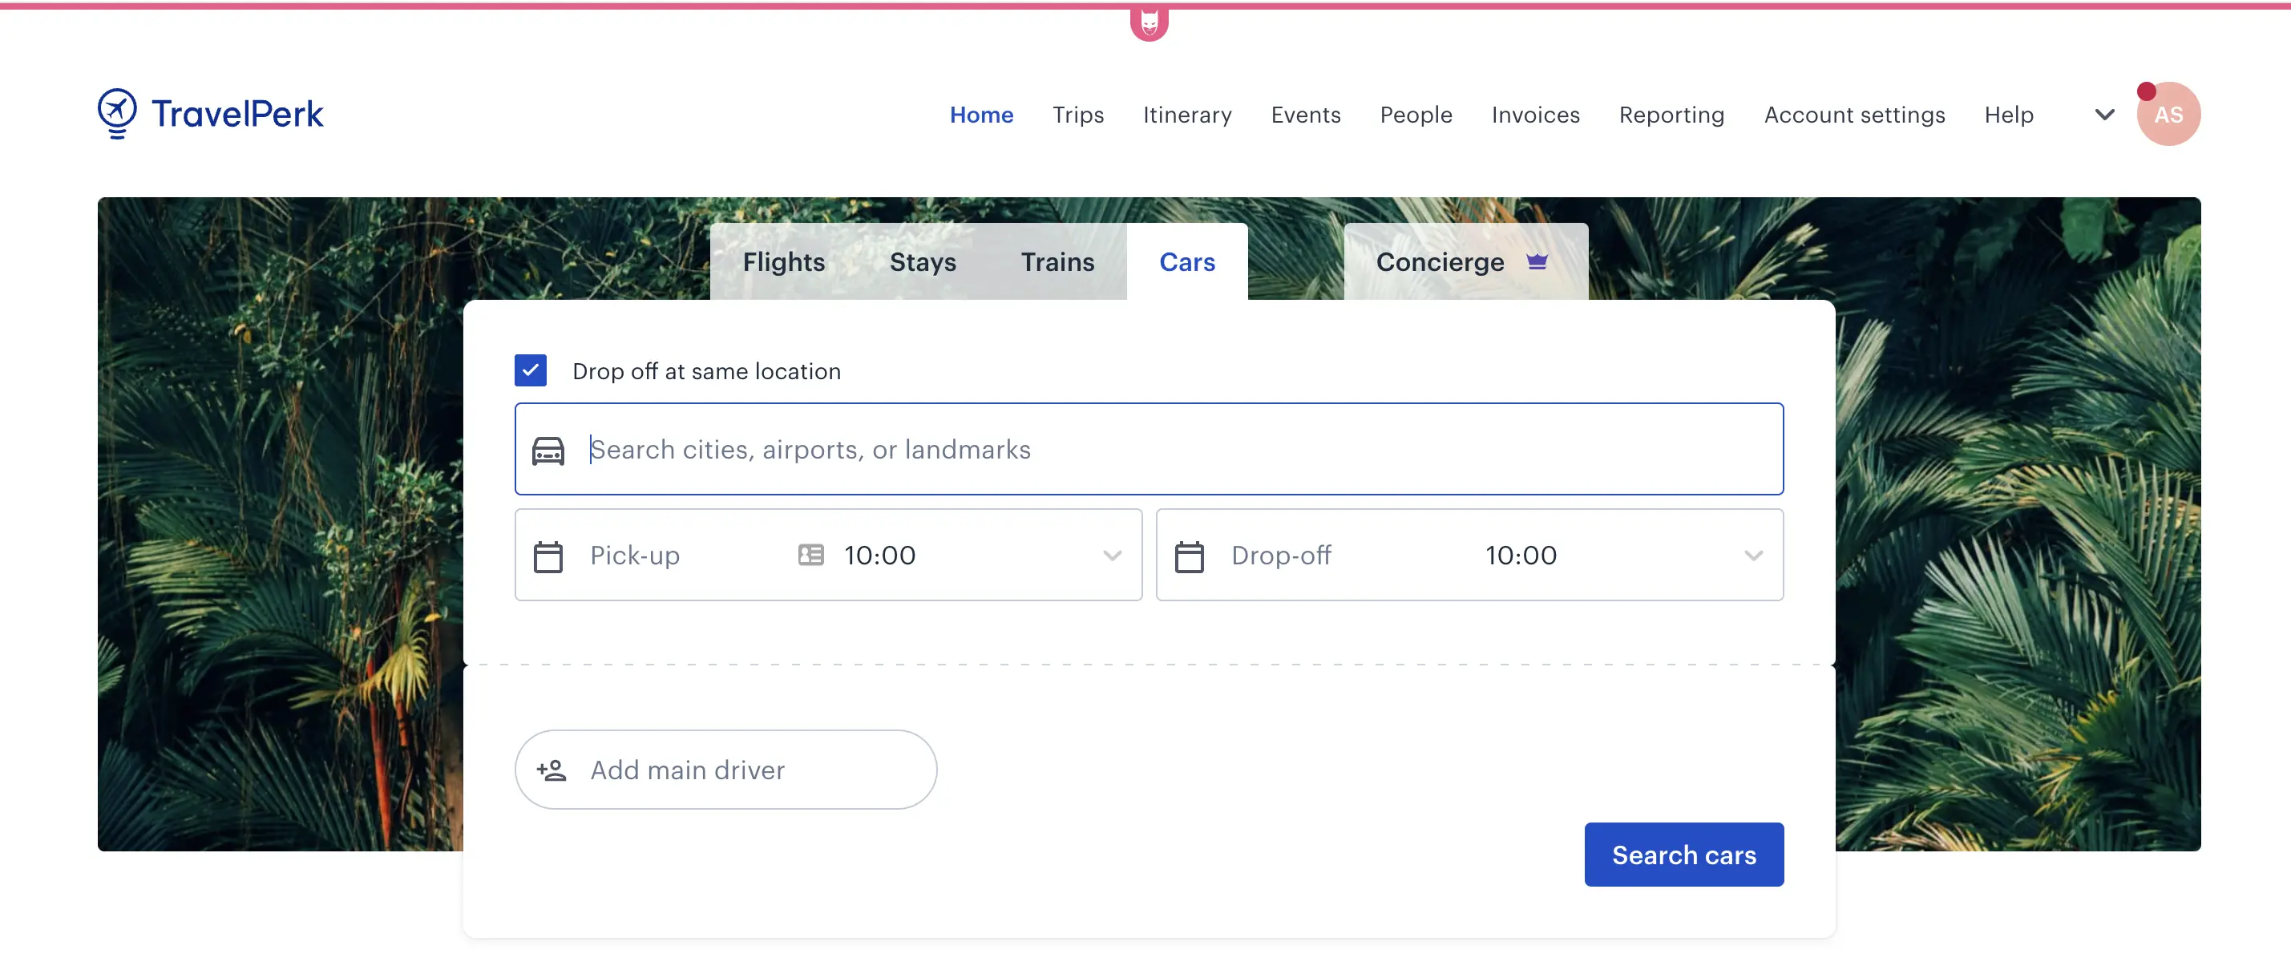
Task: Click the Pick-up date field
Action: click(635, 556)
